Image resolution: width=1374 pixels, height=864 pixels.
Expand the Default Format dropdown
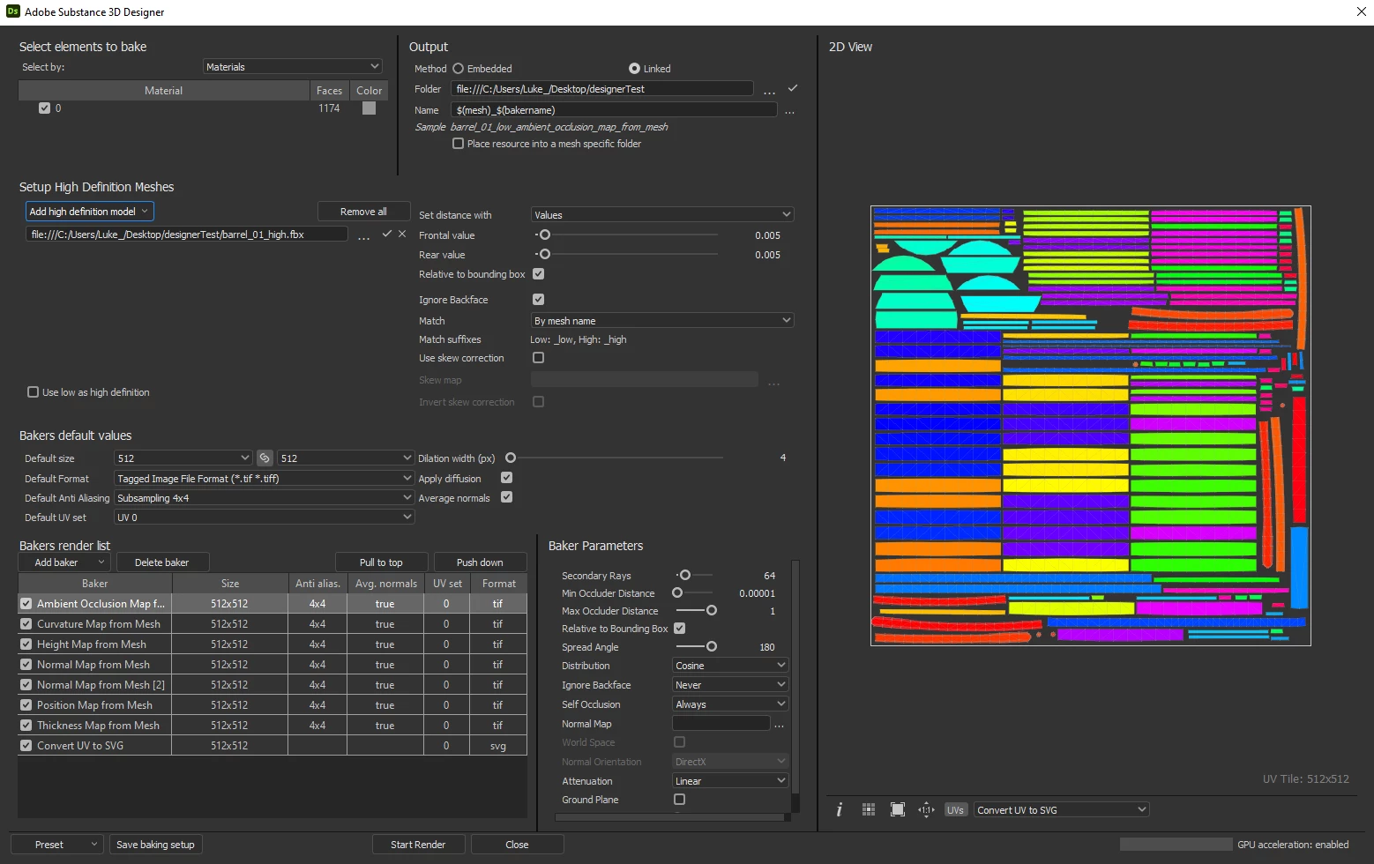tap(264, 479)
